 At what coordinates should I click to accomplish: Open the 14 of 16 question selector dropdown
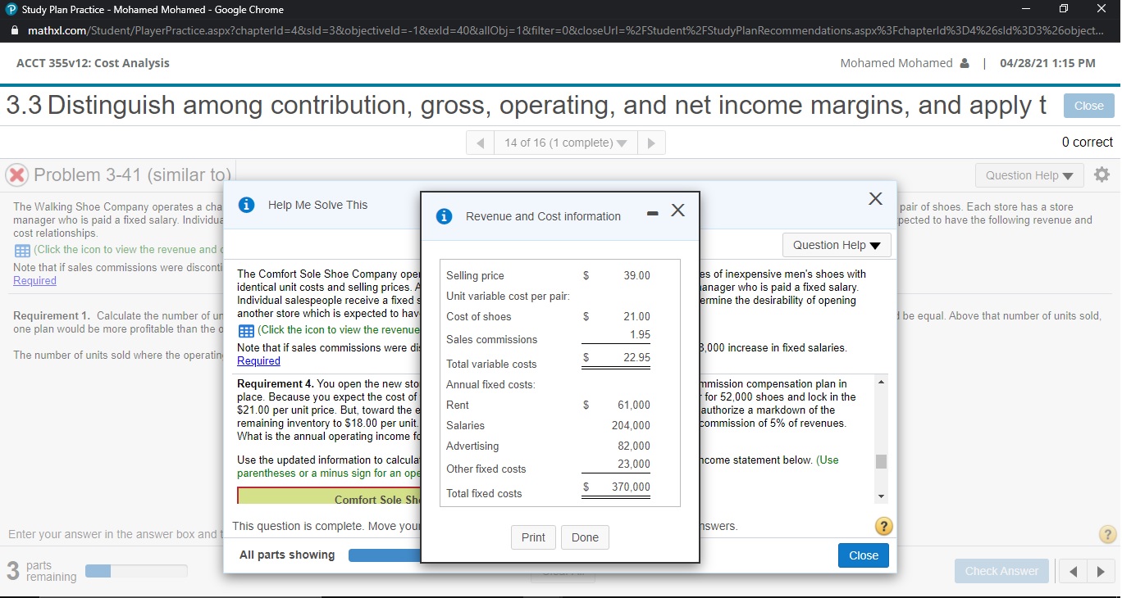(x=566, y=143)
